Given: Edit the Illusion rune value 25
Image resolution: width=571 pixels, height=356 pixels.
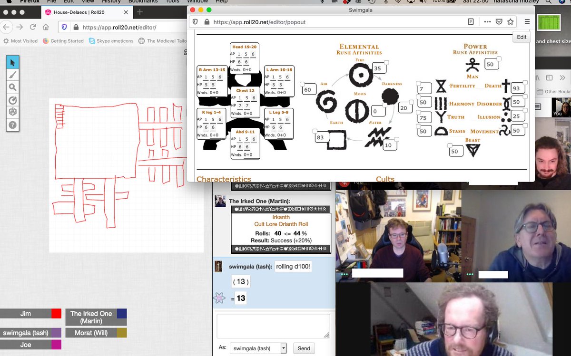Looking at the screenshot, I should 517,115.
